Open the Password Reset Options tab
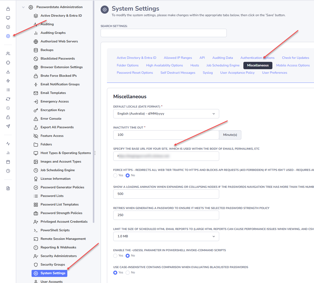The image size is (314, 283). [x=135, y=73]
